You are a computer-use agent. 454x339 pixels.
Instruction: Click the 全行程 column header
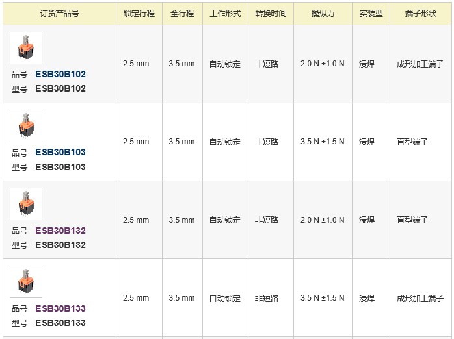click(x=182, y=14)
